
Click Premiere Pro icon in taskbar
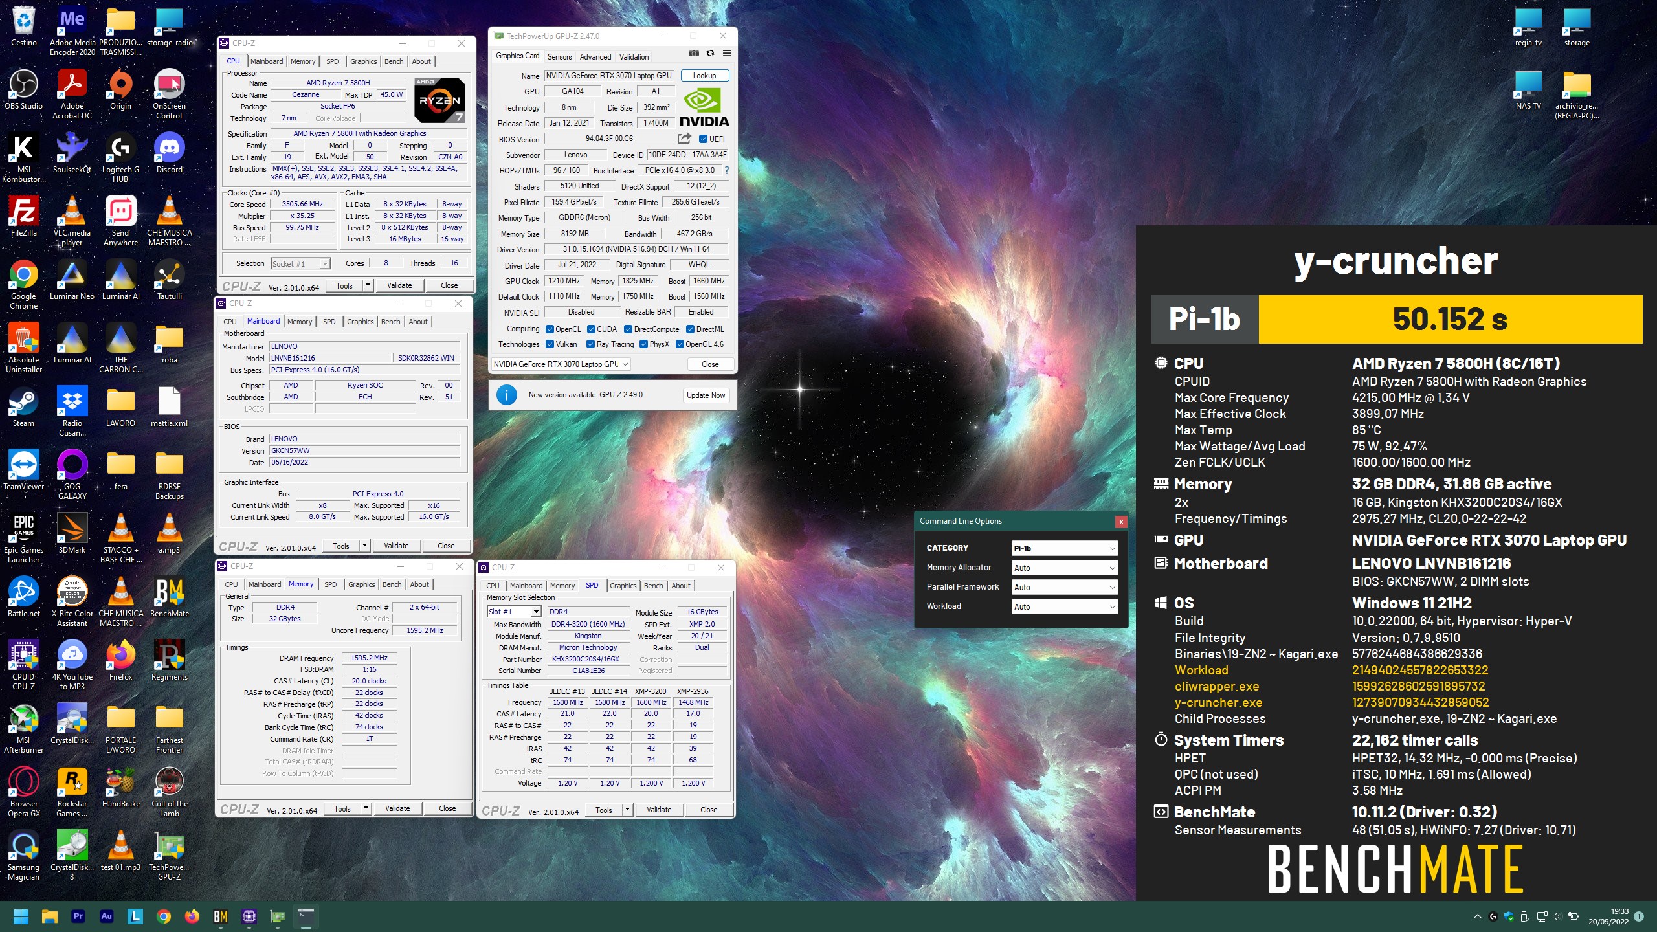(x=78, y=916)
